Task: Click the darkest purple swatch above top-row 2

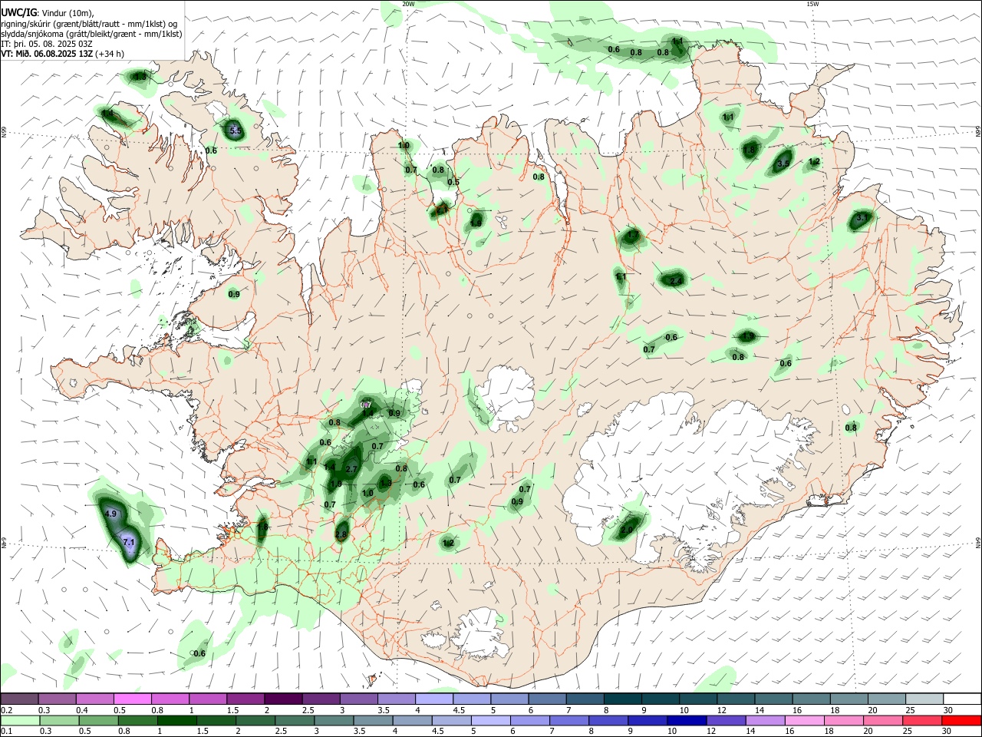Action: coord(282,699)
